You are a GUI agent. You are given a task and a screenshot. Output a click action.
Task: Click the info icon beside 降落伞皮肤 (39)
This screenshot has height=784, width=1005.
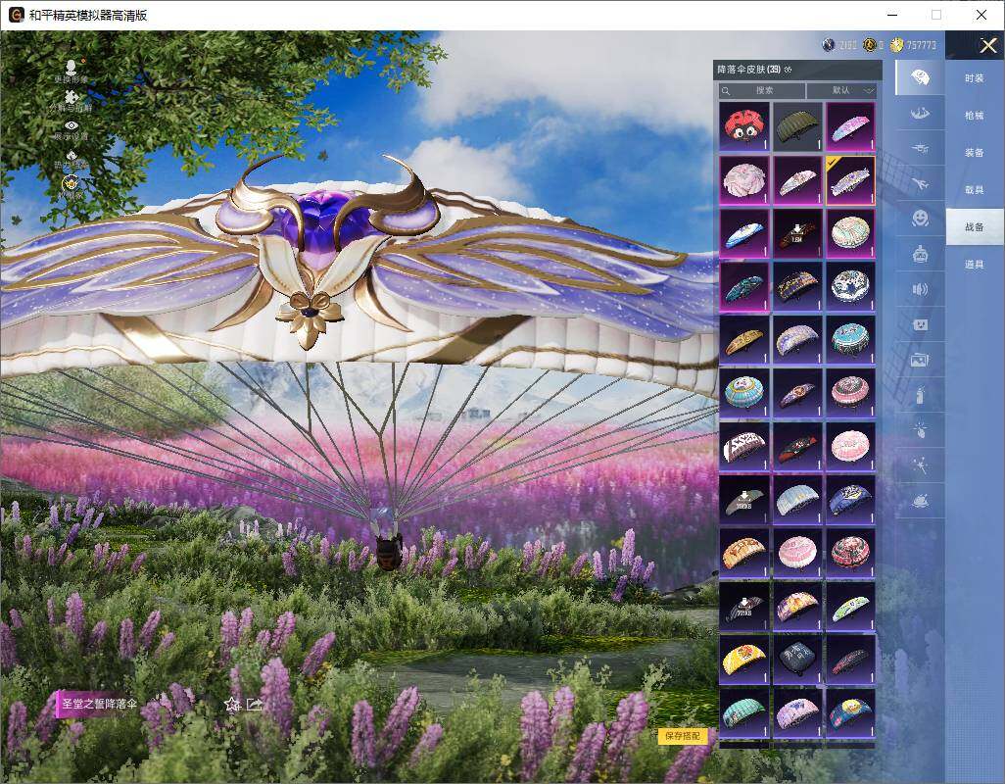[x=788, y=70]
